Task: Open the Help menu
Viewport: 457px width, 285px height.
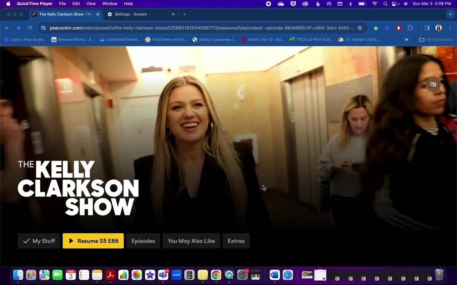Action: [129, 4]
